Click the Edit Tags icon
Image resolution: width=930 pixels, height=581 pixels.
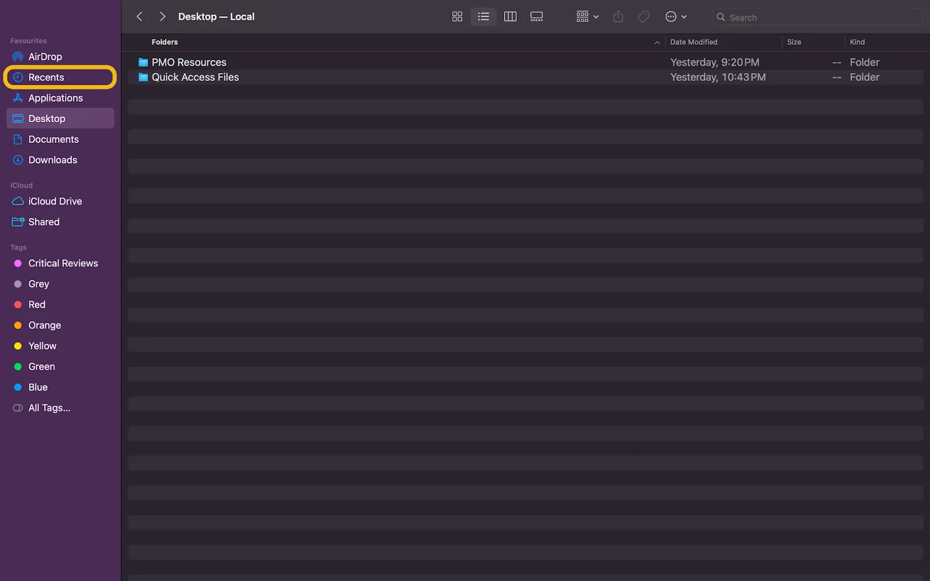(643, 17)
